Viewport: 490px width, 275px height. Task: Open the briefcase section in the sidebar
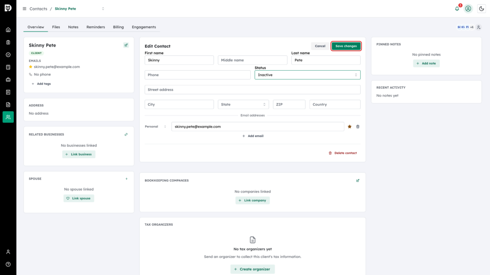(x=8, y=80)
